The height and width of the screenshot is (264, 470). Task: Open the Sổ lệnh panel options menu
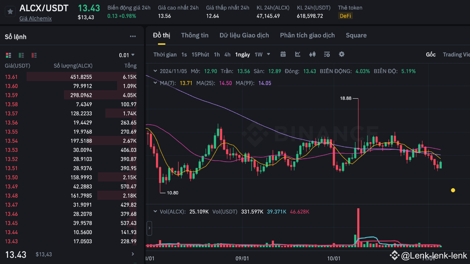pyautogui.click(x=133, y=36)
